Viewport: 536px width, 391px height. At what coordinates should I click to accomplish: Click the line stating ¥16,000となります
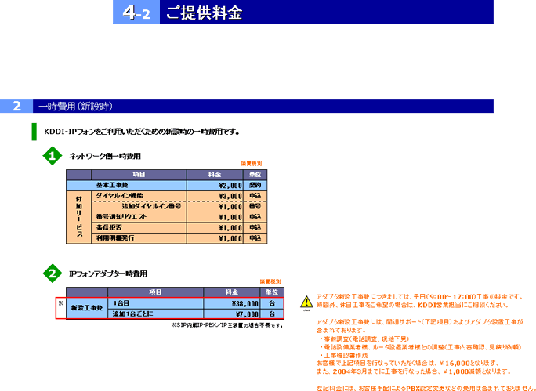408,363
